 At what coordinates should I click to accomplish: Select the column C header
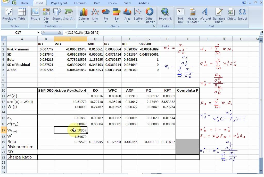coord(70,39)
